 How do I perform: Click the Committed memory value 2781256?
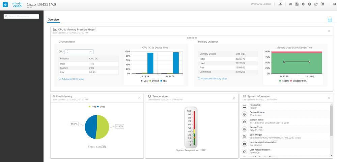(240, 72)
